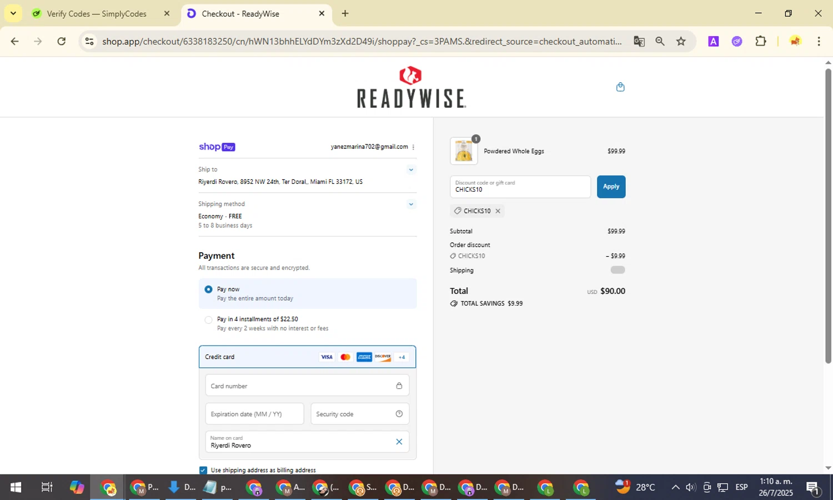Close the Verify Codes tab
Image resolution: width=833 pixels, height=500 pixels.
click(x=167, y=14)
